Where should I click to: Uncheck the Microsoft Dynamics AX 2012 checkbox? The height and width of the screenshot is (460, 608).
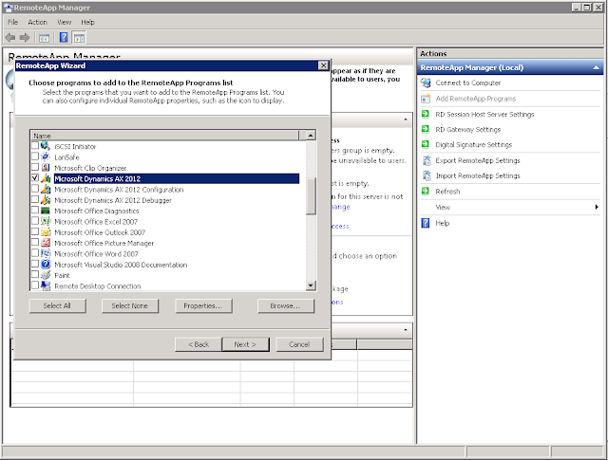point(35,177)
